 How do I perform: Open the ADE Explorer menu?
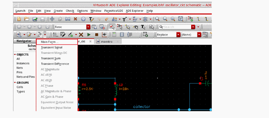tap(134, 11)
